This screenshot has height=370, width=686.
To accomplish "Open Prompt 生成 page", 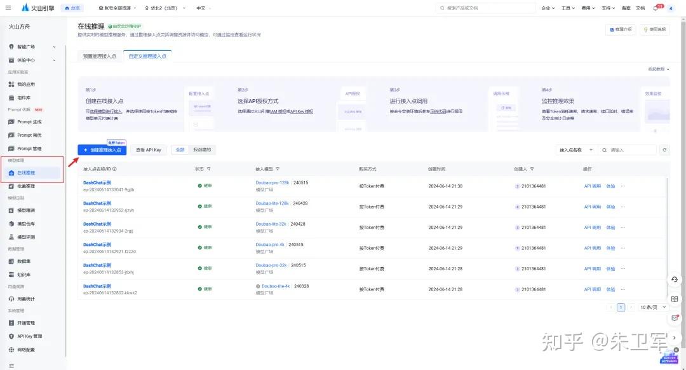I will click(x=32, y=121).
